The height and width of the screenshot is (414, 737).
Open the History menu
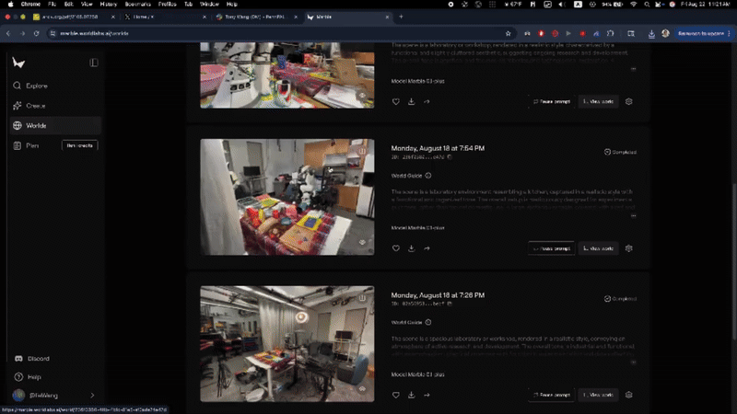tap(108, 4)
